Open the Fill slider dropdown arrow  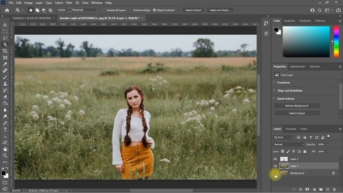pyautogui.click(x=327, y=151)
